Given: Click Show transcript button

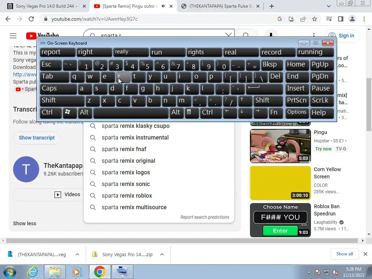Looking at the screenshot, I should point(37,138).
